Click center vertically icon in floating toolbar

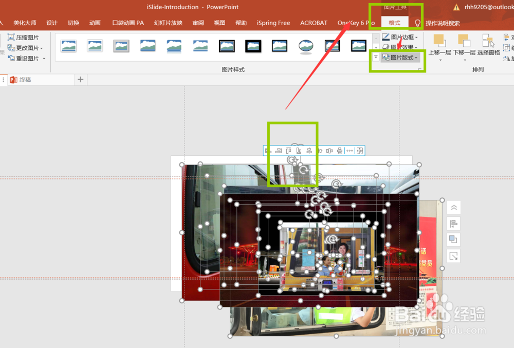319,151
